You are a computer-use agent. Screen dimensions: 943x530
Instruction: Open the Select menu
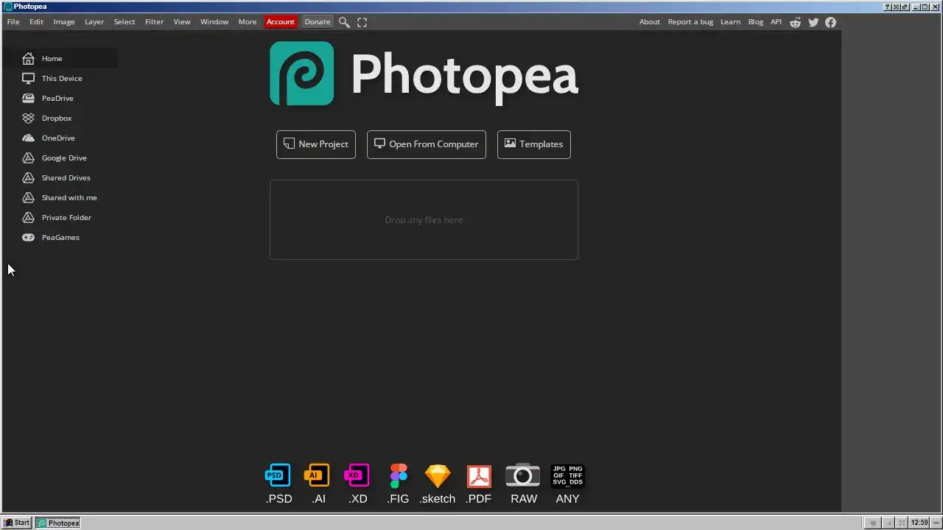(125, 22)
